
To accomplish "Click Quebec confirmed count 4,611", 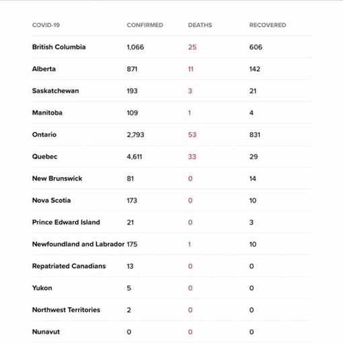I will (x=135, y=157).
